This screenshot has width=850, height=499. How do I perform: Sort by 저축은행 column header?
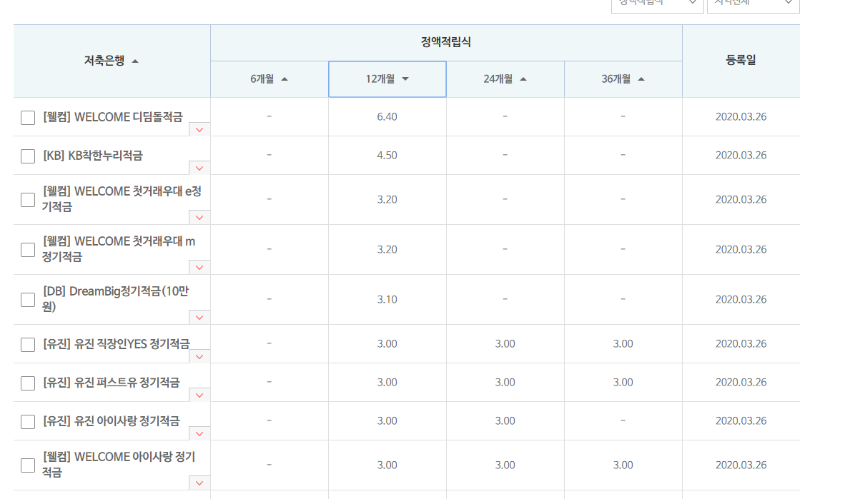(111, 61)
